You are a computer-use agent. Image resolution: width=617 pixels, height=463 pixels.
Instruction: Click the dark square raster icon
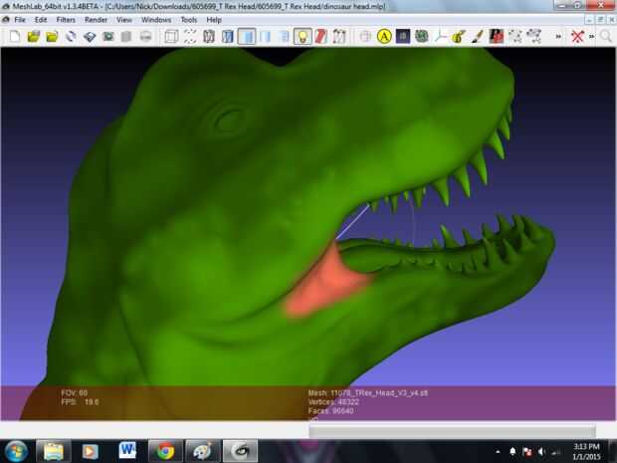[403, 37]
